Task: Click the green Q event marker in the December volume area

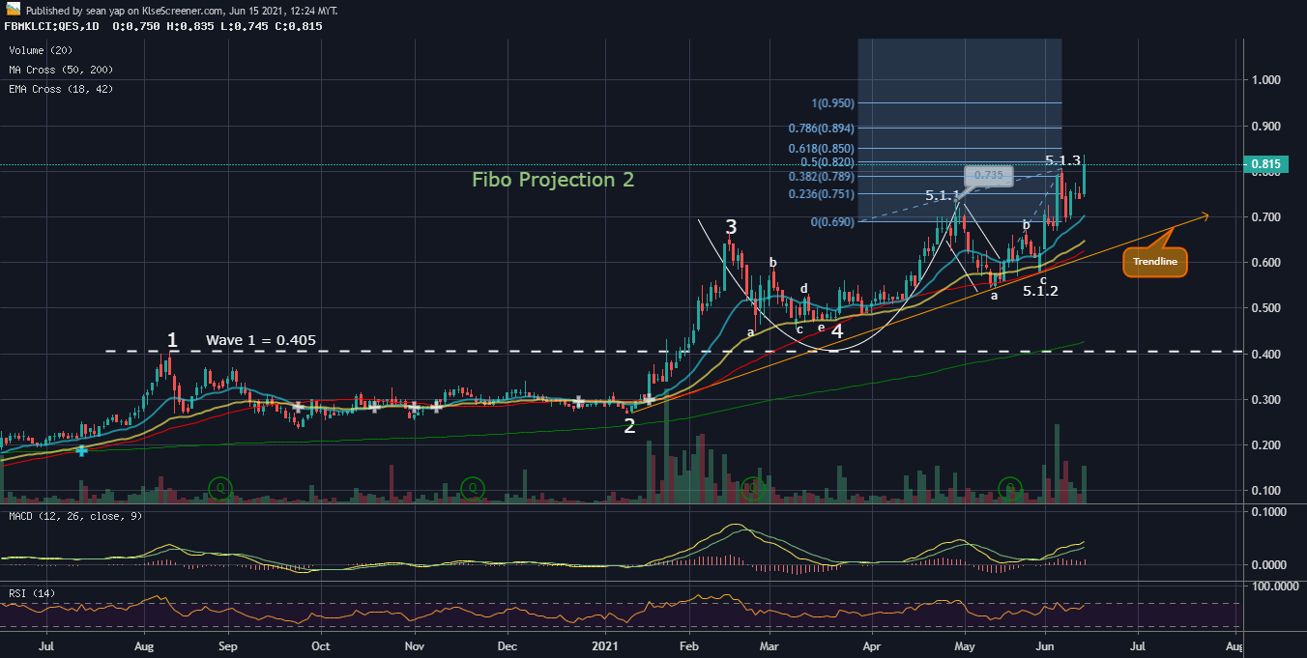Action: 472,489
